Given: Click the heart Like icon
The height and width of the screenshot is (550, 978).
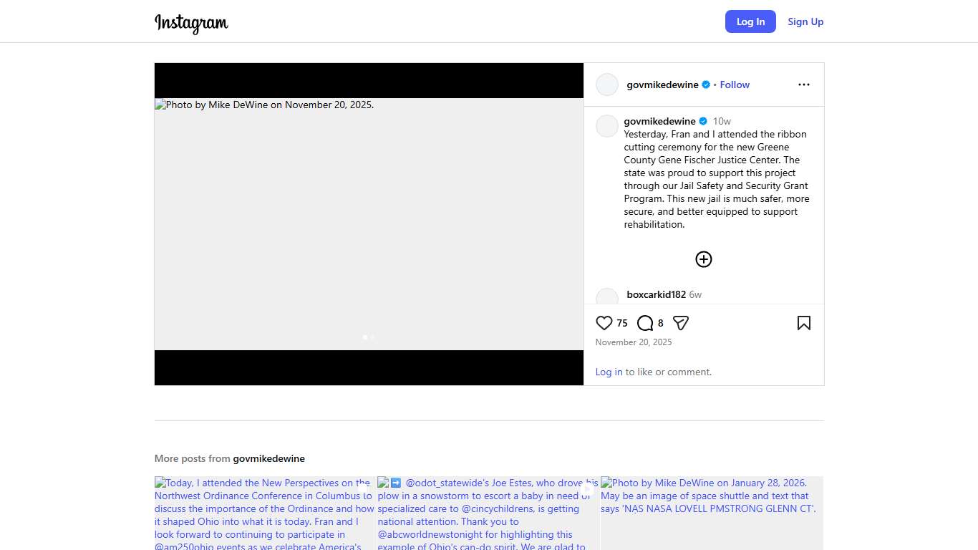Looking at the screenshot, I should tap(604, 323).
